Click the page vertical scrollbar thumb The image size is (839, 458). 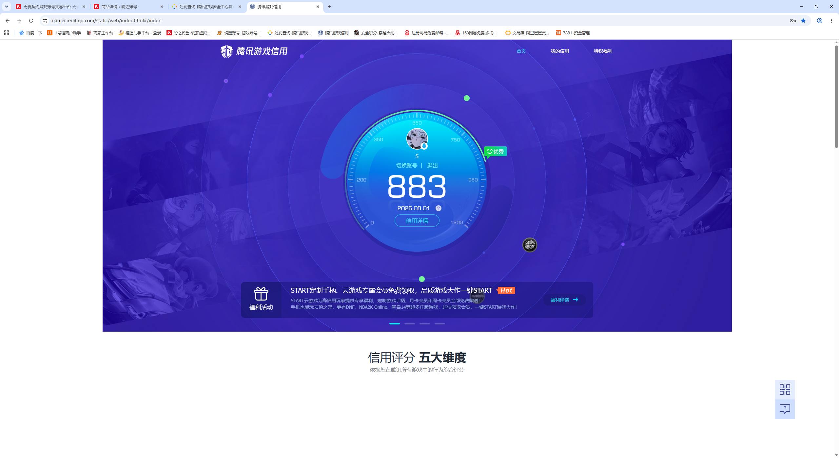[836, 97]
